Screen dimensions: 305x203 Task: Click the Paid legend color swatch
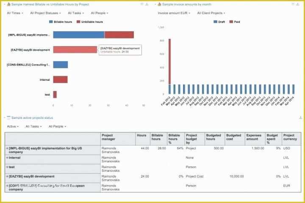[231, 22]
